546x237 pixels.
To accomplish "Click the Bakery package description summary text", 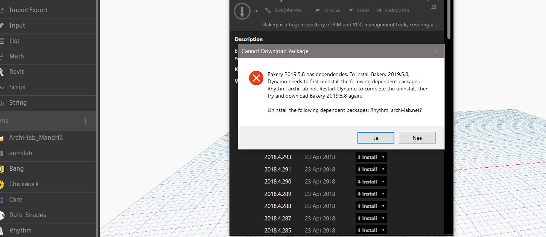I will click(x=350, y=25).
